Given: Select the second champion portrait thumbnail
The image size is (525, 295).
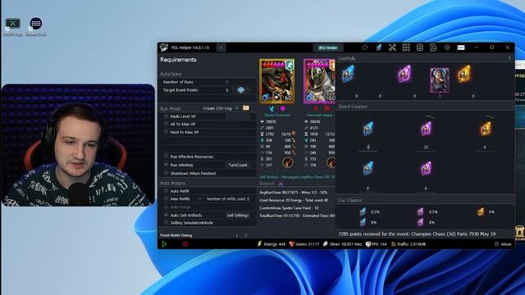Looking at the screenshot, I should (319, 81).
